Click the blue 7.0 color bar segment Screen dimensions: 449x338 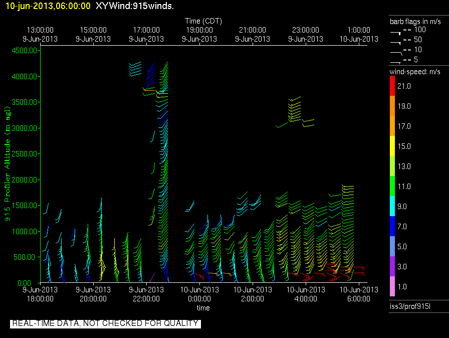pos(392,226)
